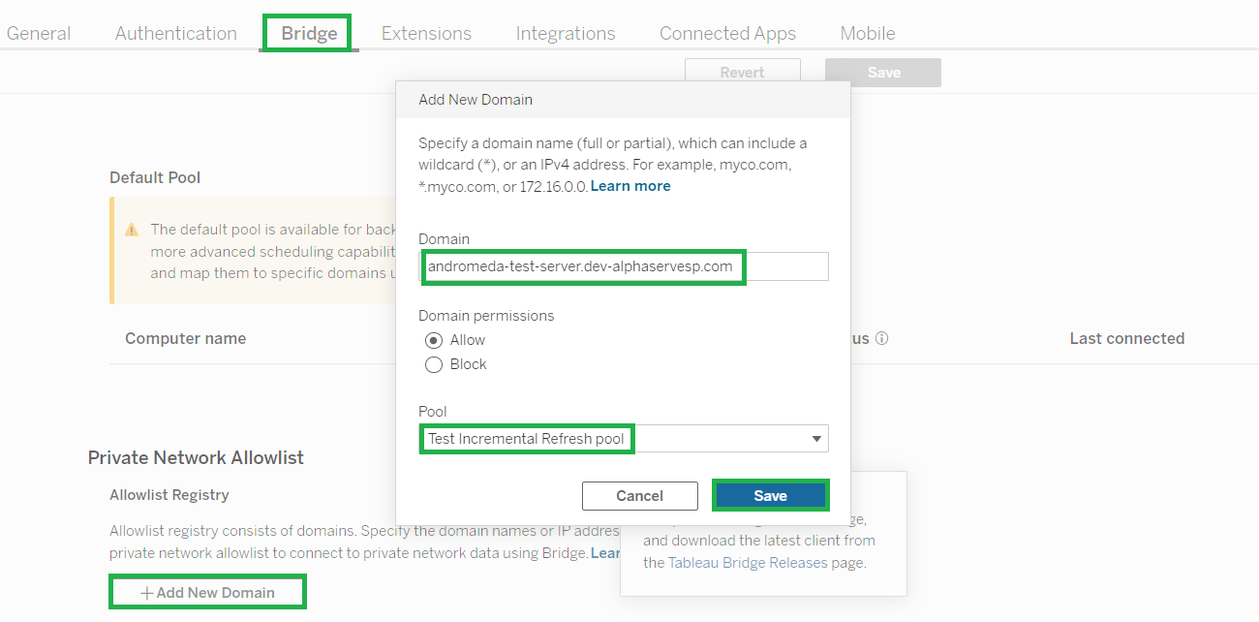This screenshot has height=622, width=1259.
Task: Click the Add New Domain button
Action: (x=206, y=591)
